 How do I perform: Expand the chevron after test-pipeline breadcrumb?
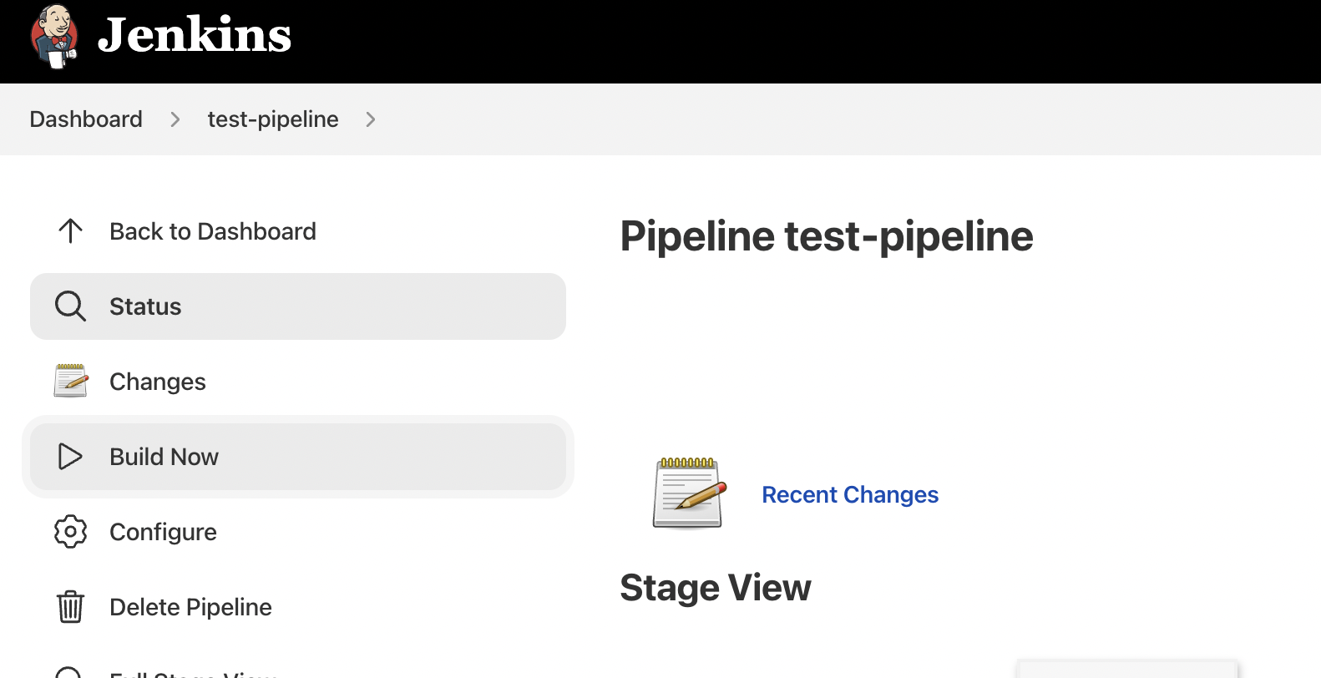coord(370,119)
